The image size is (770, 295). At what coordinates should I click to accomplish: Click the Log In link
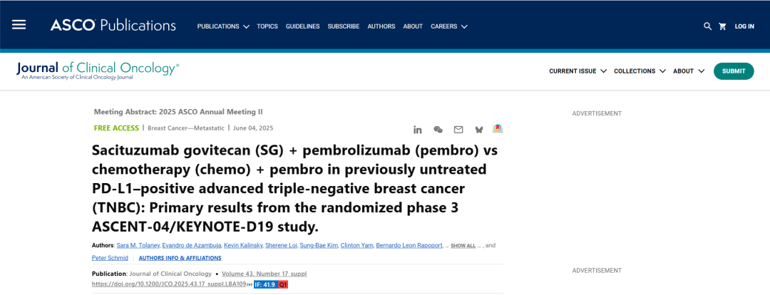(x=744, y=26)
